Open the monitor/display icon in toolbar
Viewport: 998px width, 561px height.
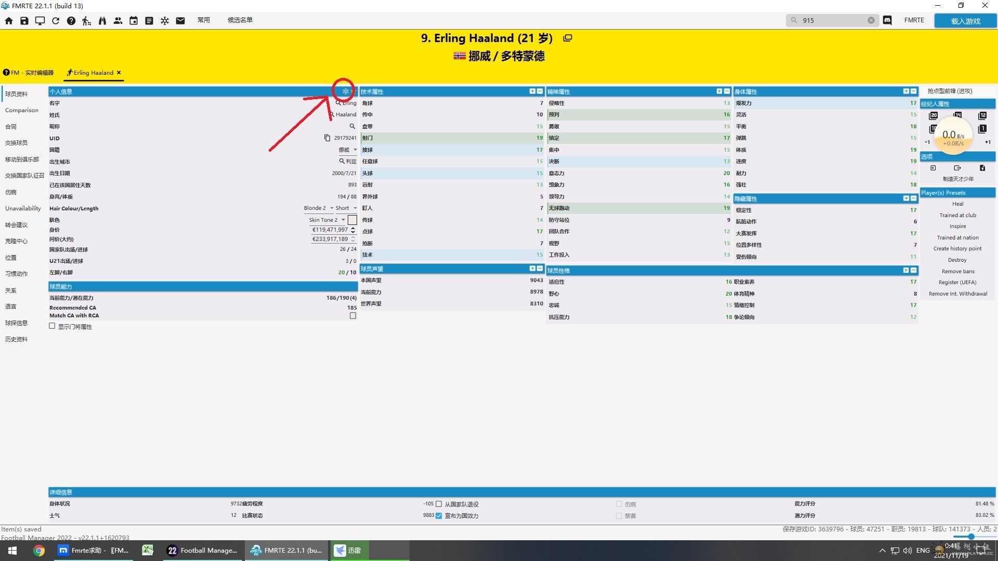[x=40, y=21]
